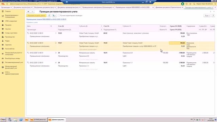This screenshot has height=122, width=217.
Task: Open the open-tabs list arrow at far right
Action: click(x=215, y=7)
